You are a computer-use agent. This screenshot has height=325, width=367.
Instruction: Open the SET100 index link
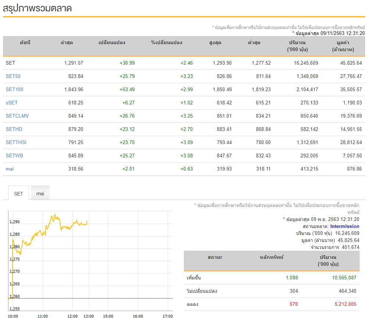click(x=14, y=89)
